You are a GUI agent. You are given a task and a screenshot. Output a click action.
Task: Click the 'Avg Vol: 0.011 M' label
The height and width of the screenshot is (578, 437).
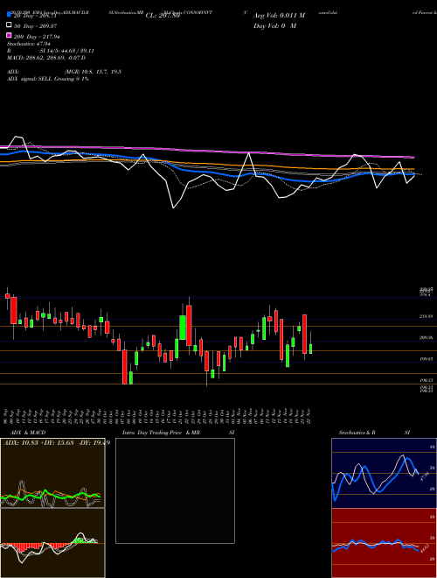(279, 16)
